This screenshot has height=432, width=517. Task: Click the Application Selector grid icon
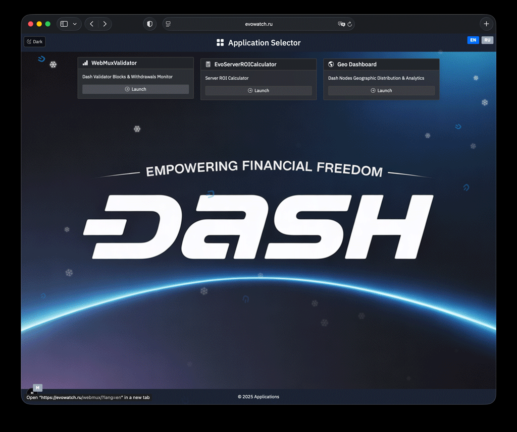221,42
